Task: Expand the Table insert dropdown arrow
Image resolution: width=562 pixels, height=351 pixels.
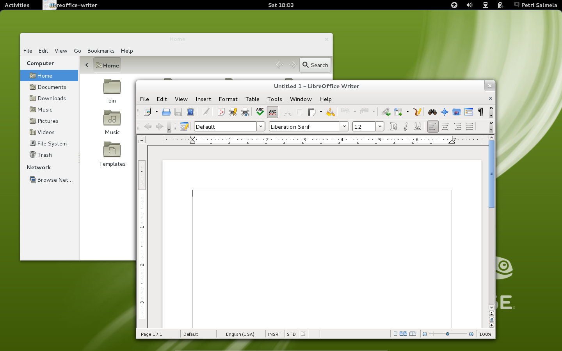Action: tap(407, 112)
